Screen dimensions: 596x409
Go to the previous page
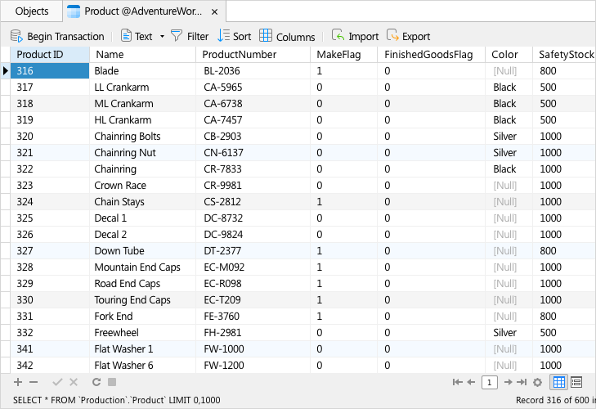472,382
